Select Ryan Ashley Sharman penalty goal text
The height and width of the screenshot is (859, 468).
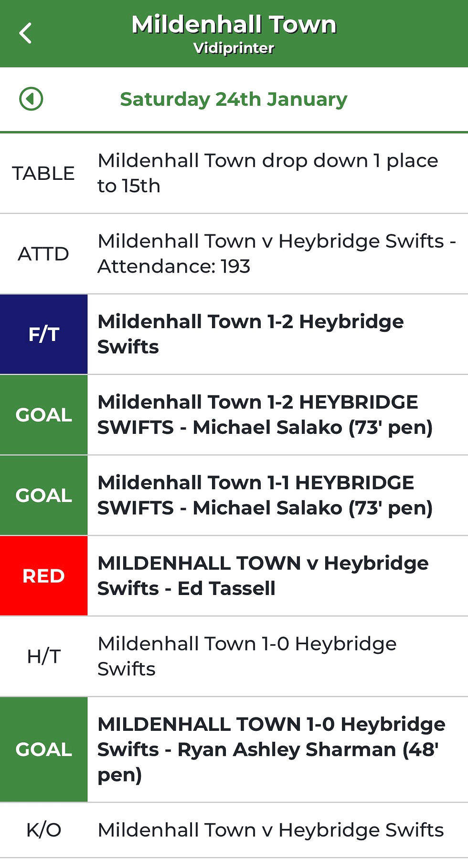(x=271, y=749)
